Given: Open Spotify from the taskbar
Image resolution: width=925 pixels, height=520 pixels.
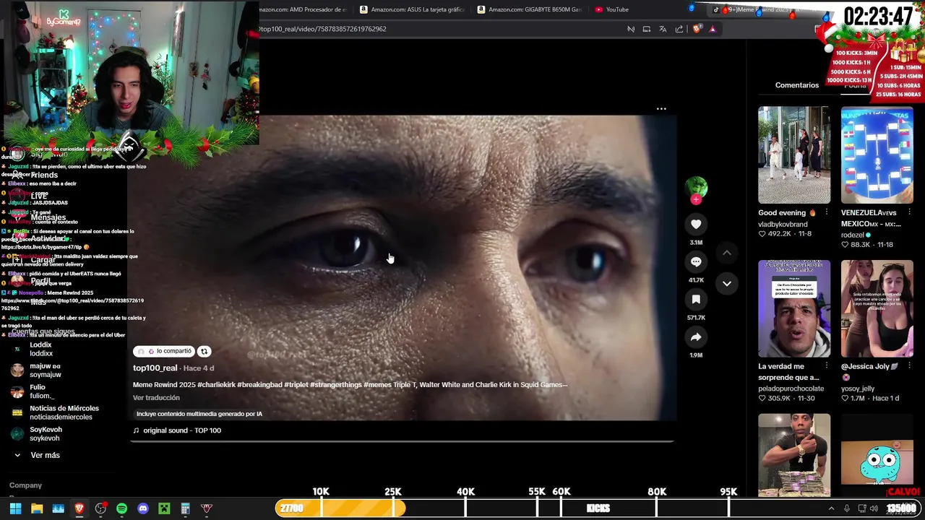Looking at the screenshot, I should click(121, 508).
